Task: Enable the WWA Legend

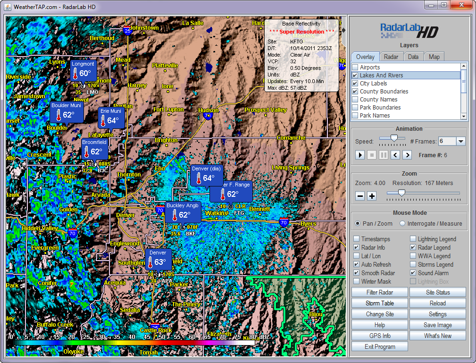Action: pos(413,256)
